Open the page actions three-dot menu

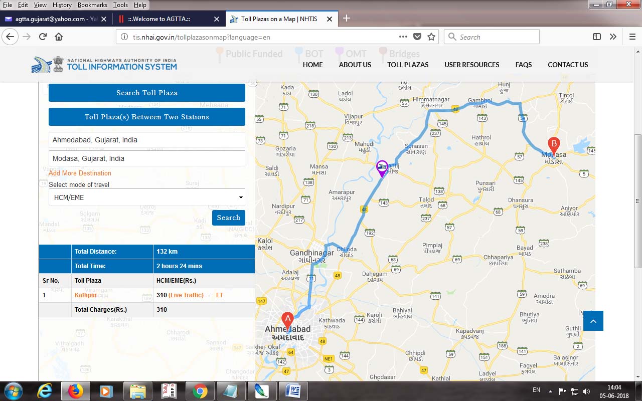pyautogui.click(x=403, y=37)
